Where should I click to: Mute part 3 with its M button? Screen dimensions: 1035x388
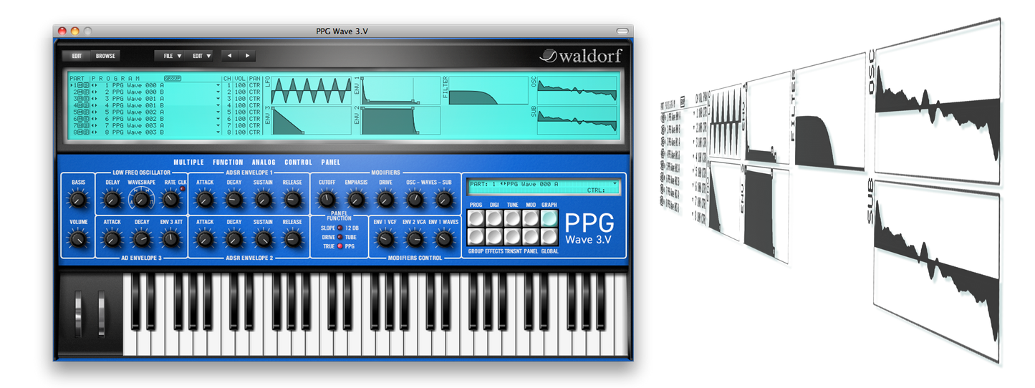[x=80, y=99]
